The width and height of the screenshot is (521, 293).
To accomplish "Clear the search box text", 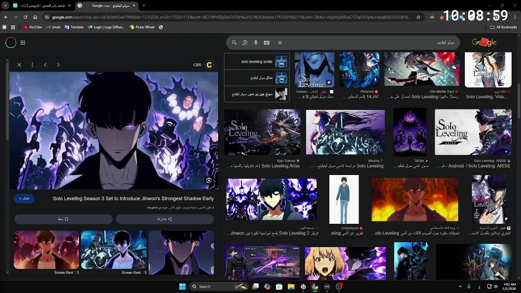I will click(280, 42).
